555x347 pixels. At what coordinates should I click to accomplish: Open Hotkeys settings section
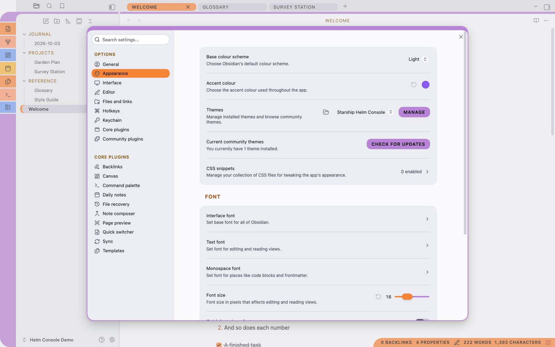(130, 111)
